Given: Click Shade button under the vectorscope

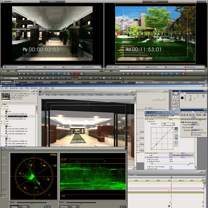Looking at the screenshot, I should (x=14, y=207).
